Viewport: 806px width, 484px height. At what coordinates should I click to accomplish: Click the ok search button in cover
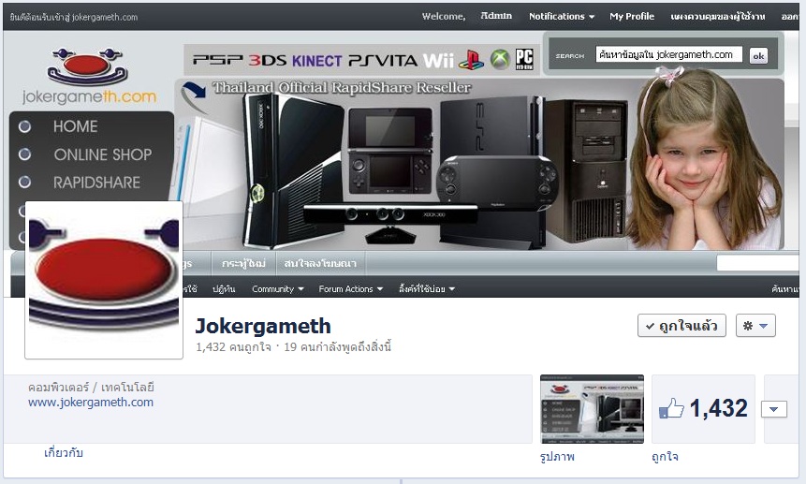coord(758,55)
